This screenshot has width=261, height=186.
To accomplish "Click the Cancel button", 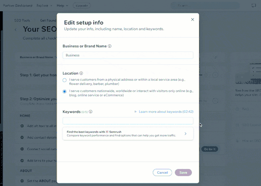I will click(162, 173).
